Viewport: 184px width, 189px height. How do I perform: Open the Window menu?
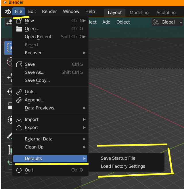click(71, 11)
